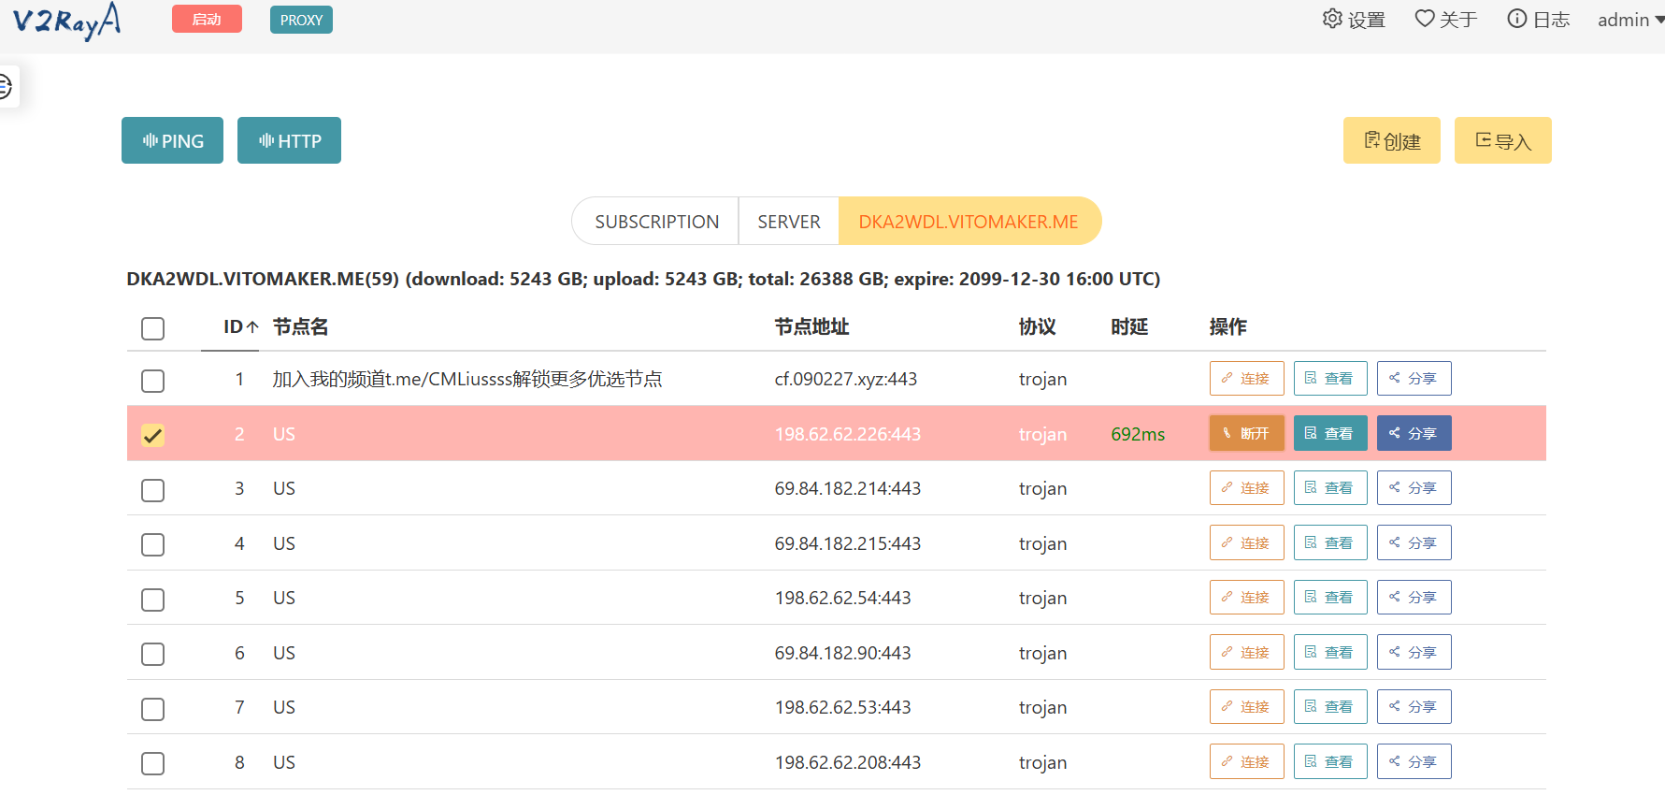Image resolution: width=1665 pixels, height=795 pixels.
Task: Click address 198.62.62.226:443
Action: (847, 434)
